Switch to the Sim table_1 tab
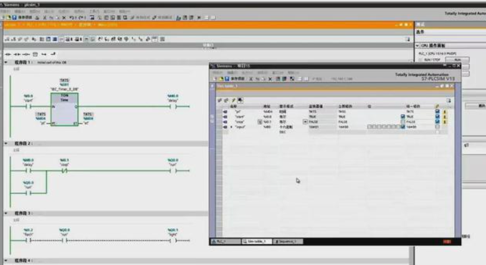 [257, 241]
